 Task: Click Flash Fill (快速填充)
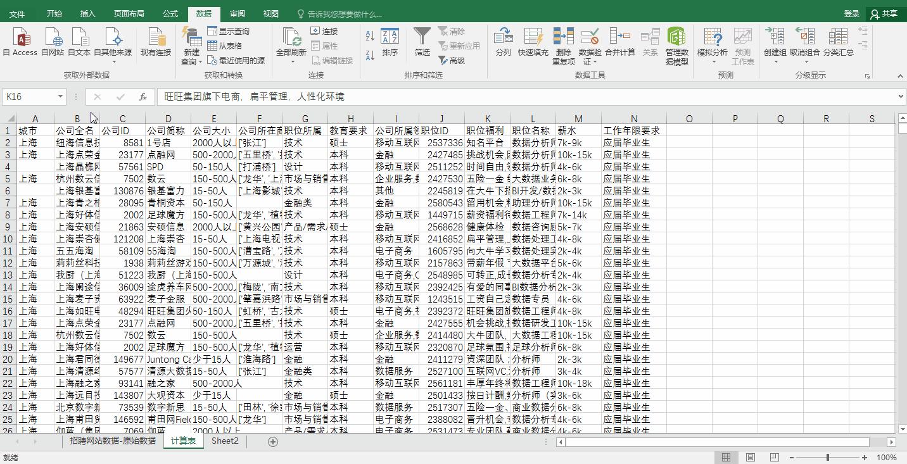coord(533,42)
